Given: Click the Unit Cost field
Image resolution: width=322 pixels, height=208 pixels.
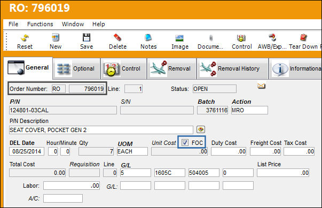Looking at the screenshot, I should pos(179,151).
